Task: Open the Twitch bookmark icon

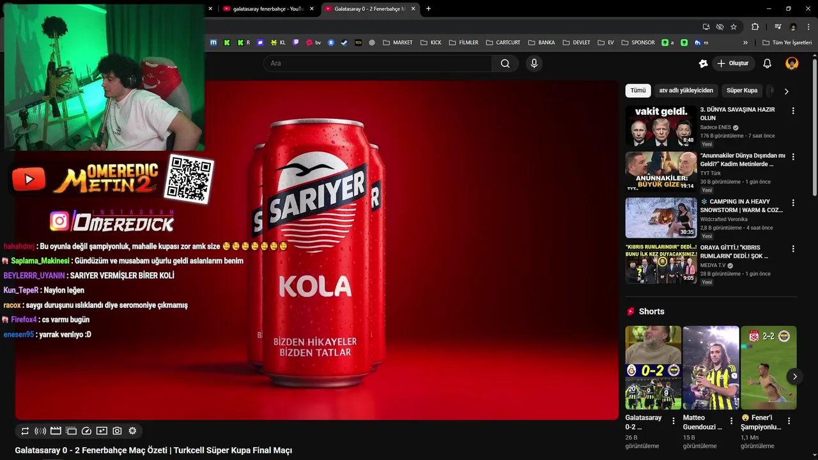Action: 296,43
